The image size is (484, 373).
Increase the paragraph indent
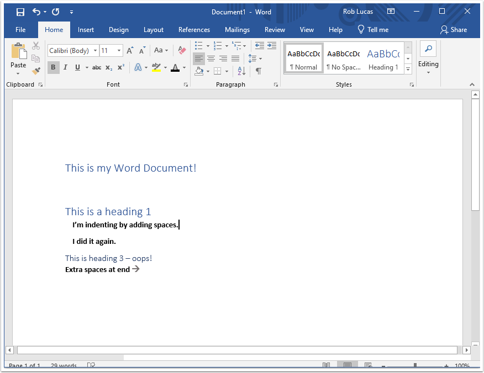click(272, 46)
